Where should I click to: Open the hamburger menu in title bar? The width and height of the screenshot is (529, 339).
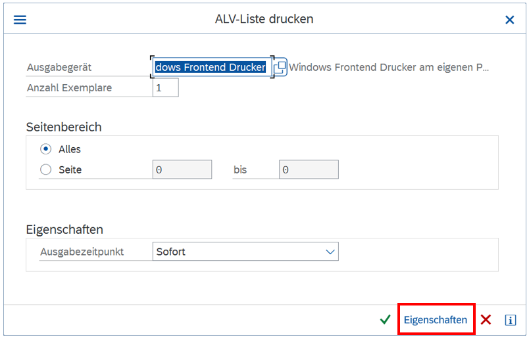click(x=20, y=20)
